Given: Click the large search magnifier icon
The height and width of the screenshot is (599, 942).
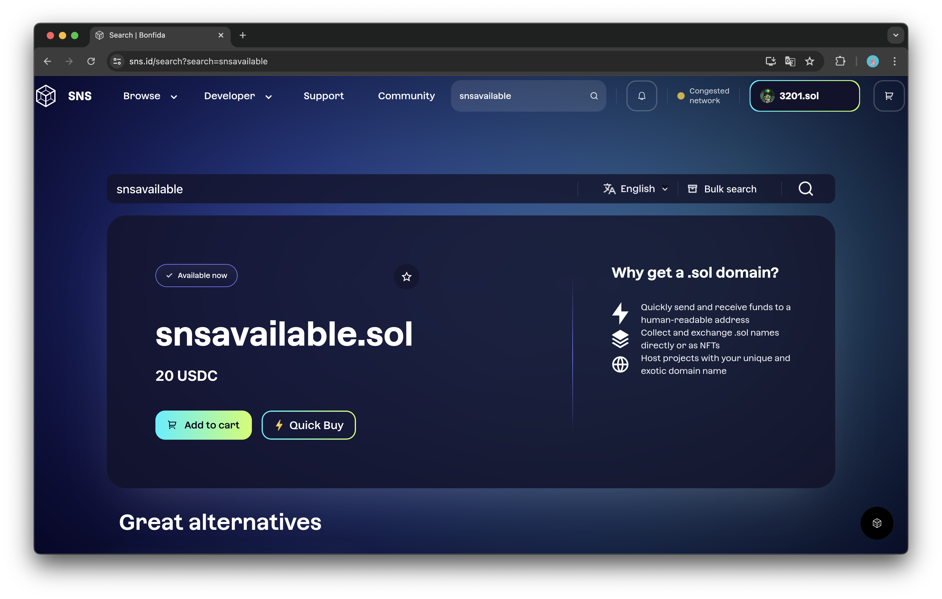Looking at the screenshot, I should click(x=805, y=189).
